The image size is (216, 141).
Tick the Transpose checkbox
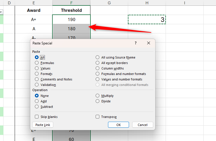click(x=98, y=117)
